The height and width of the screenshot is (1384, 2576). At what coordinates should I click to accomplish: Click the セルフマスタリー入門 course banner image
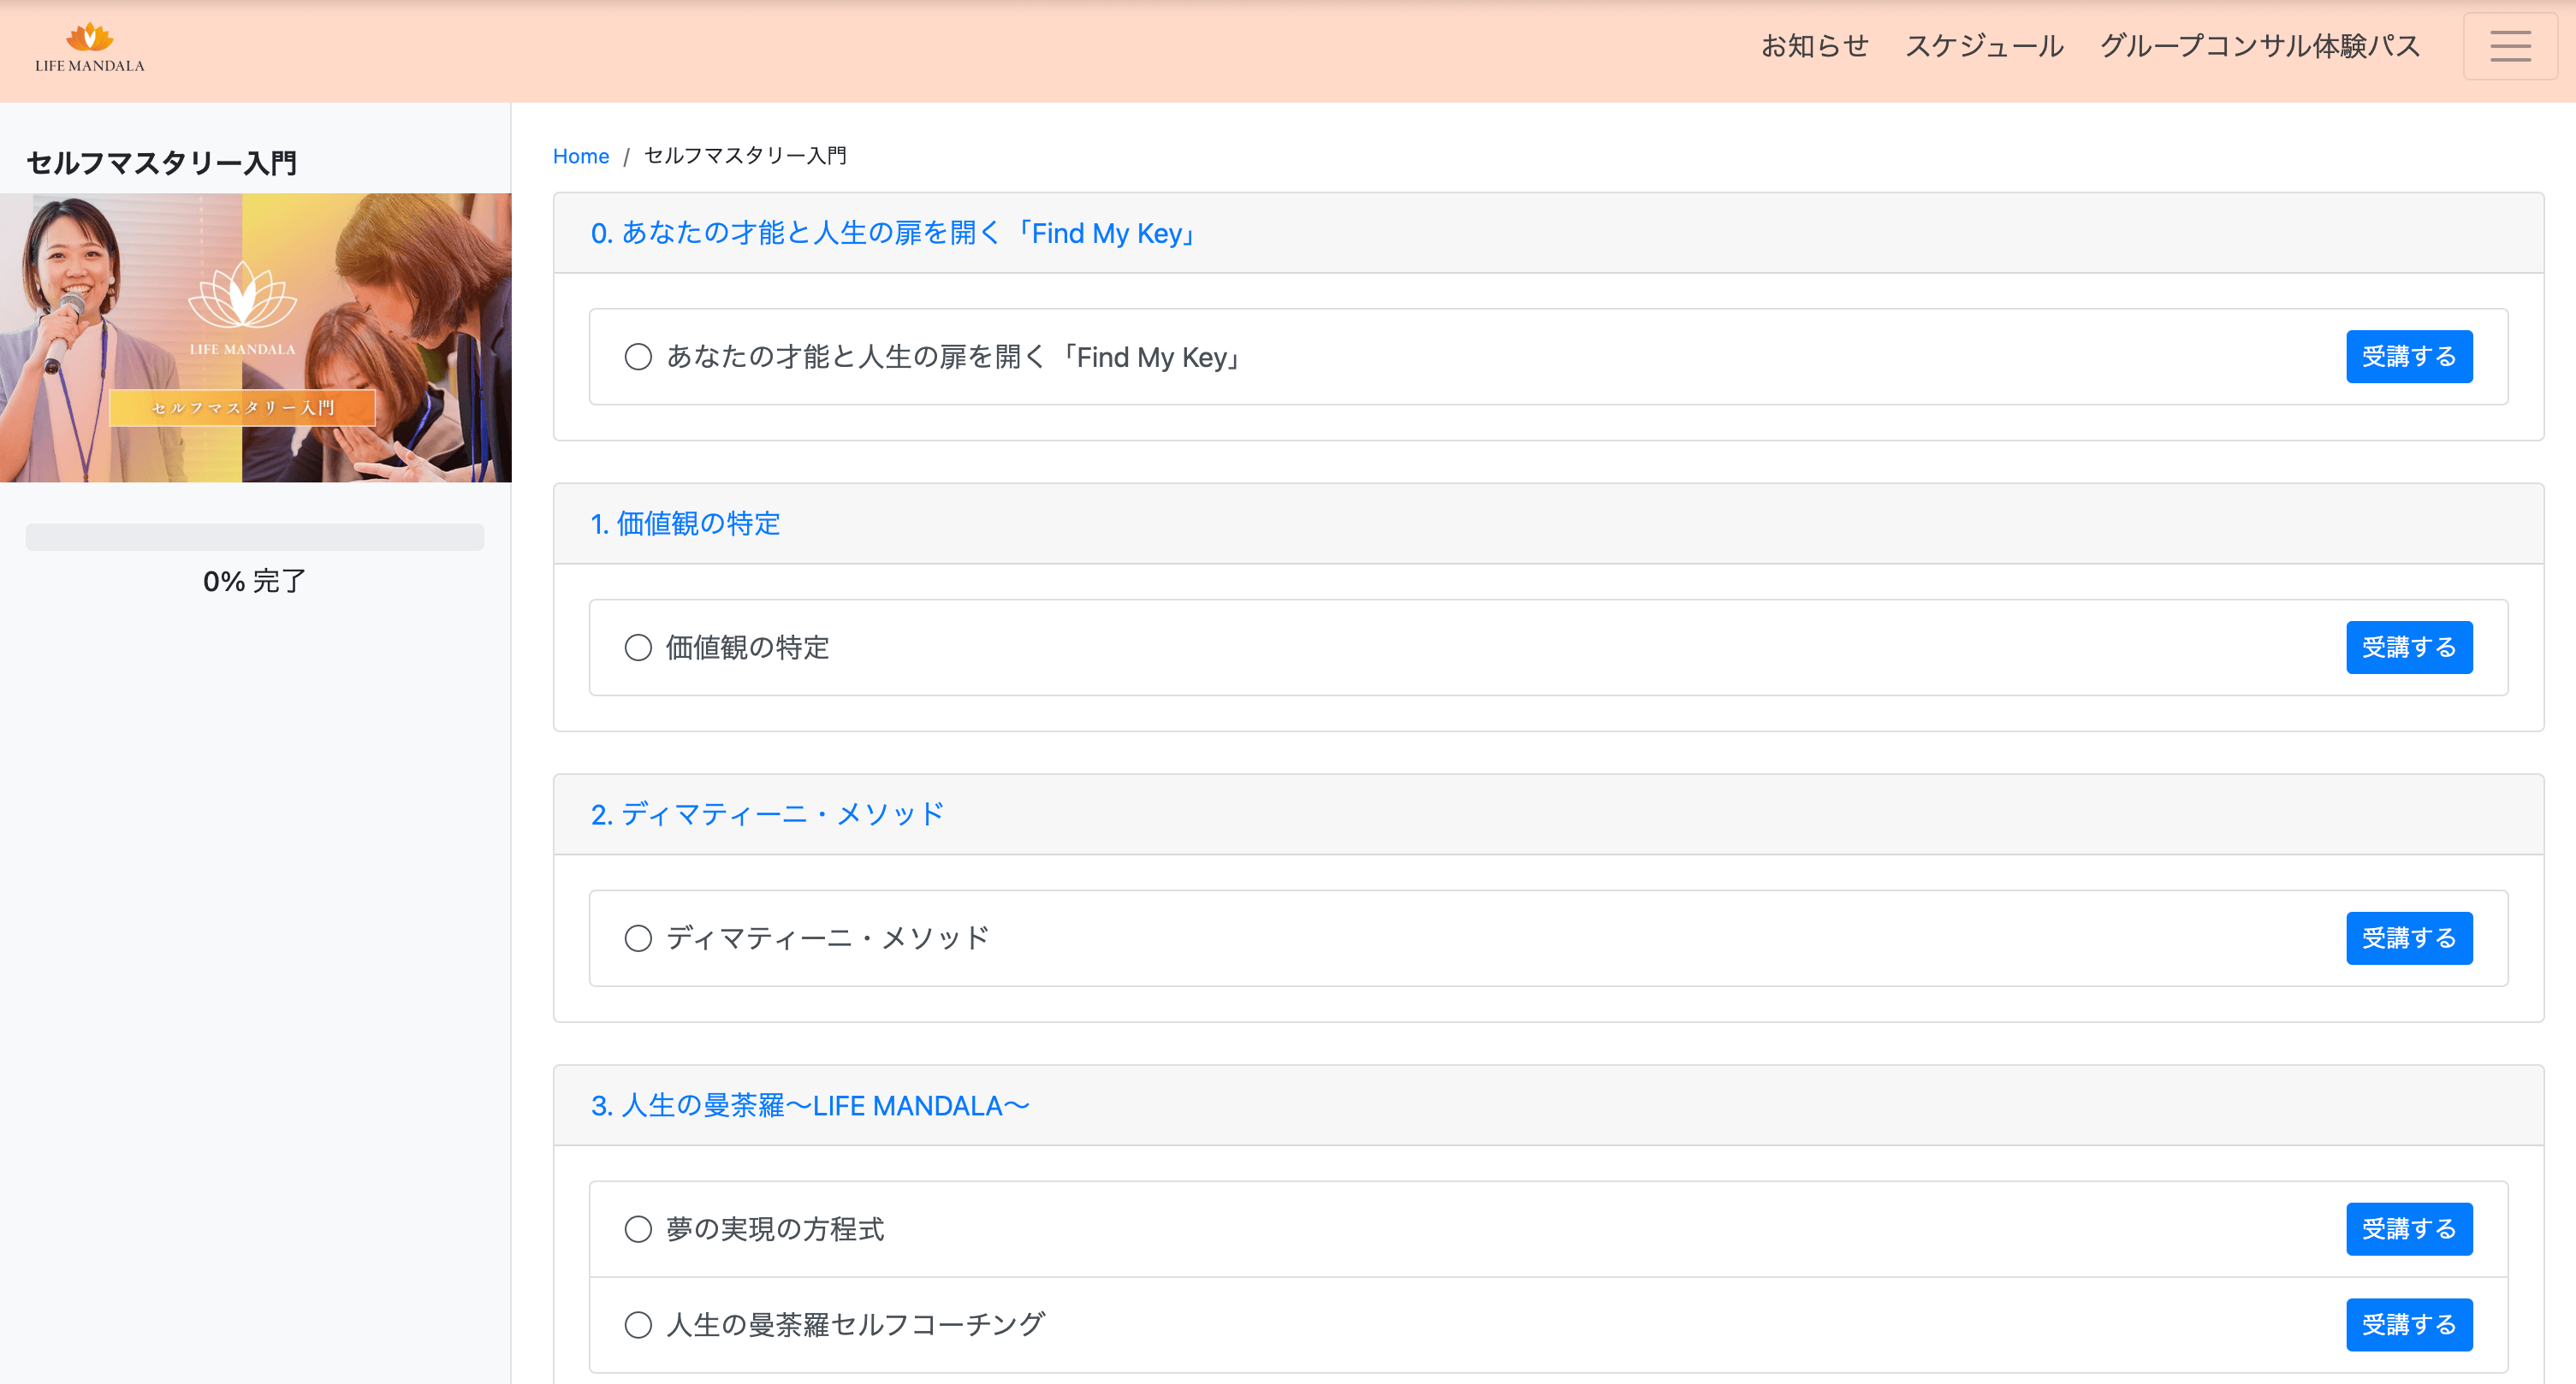[255, 338]
